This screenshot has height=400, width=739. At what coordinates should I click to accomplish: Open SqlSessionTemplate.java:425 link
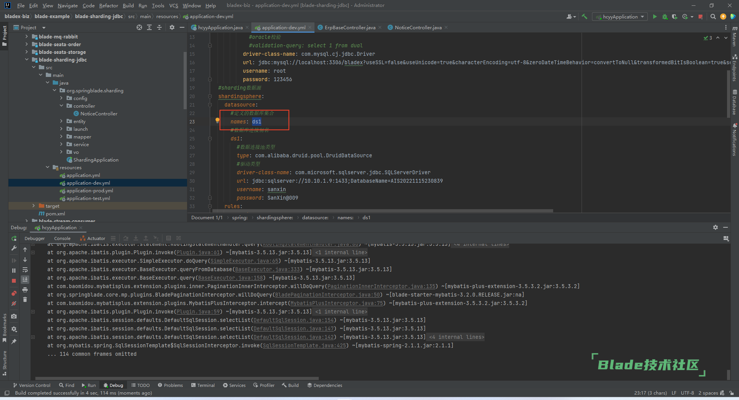pyautogui.click(x=304, y=345)
